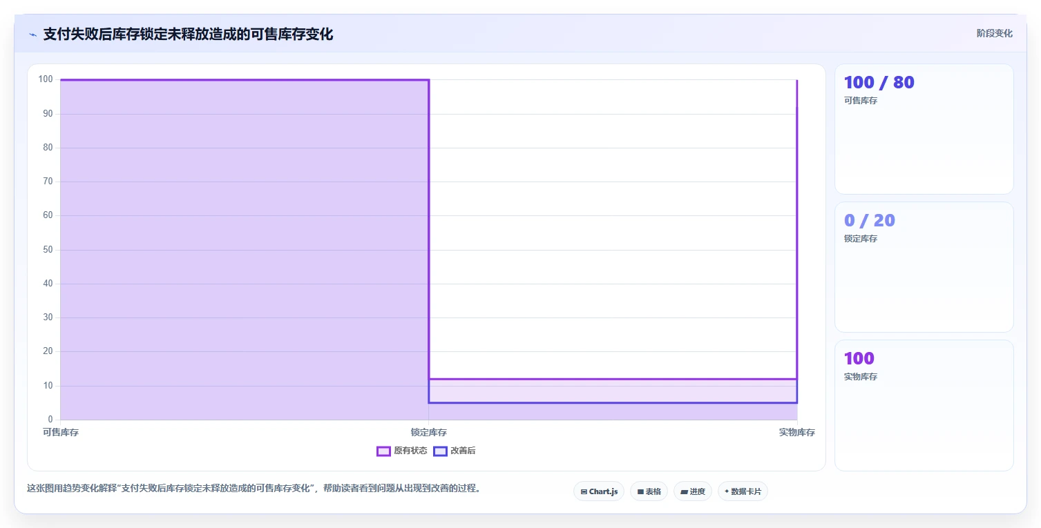Click the 改善后 blue legend swatch
Viewport: 1041px width, 528px height.
[441, 451]
